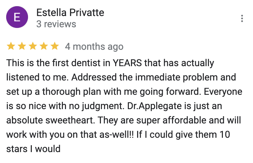This screenshot has height=163, width=253.
Task: Click the final line "stars I would"
Action: tap(33, 149)
